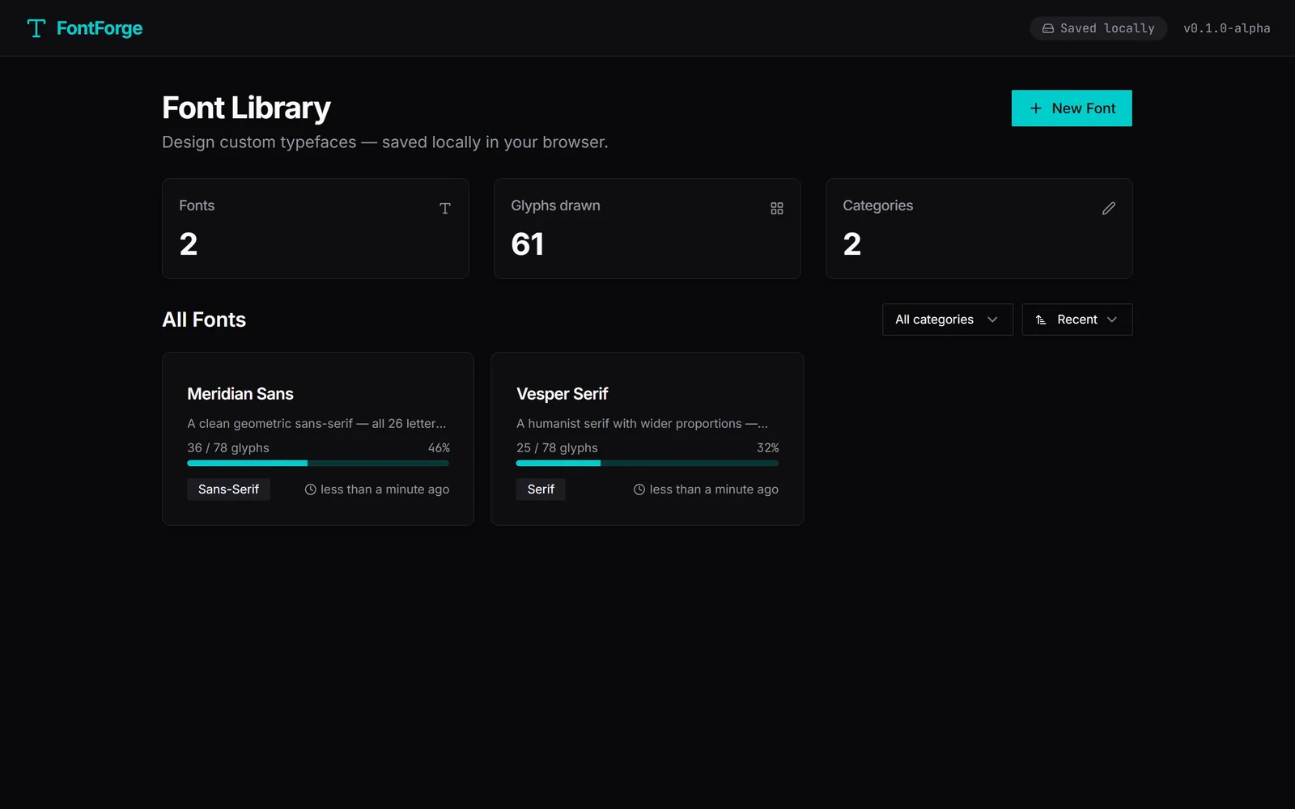Click the Glyphs drawn value 61

tap(528, 244)
